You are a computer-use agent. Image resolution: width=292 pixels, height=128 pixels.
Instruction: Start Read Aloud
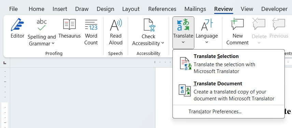(x=116, y=32)
